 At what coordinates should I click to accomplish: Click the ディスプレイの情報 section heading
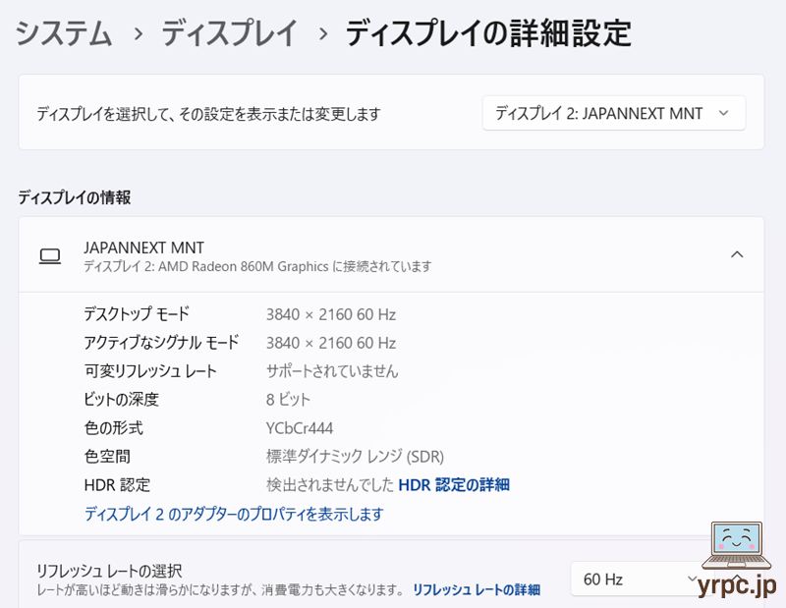(75, 197)
